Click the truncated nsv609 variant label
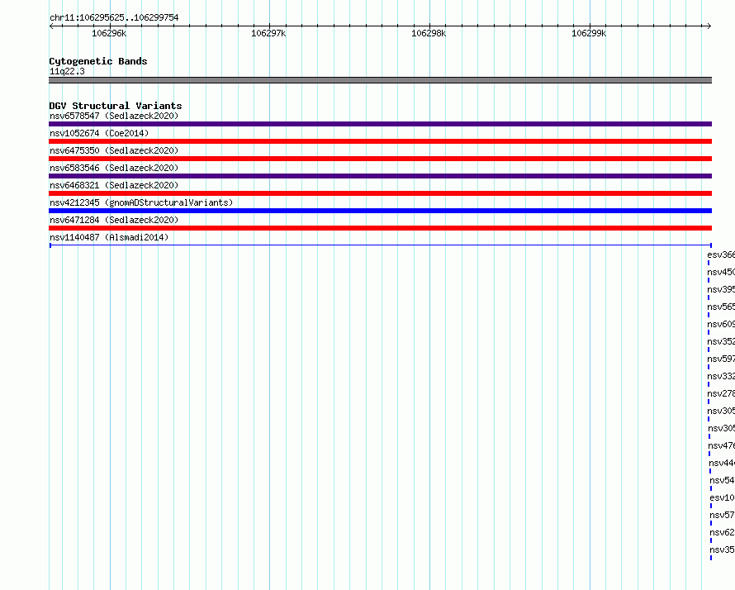This screenshot has width=735, height=590. (x=721, y=324)
